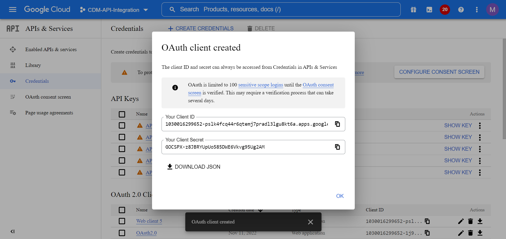Screen dimensions: 506x239
Task: Sort OAuth clients by Name column header
Action: 142,210
